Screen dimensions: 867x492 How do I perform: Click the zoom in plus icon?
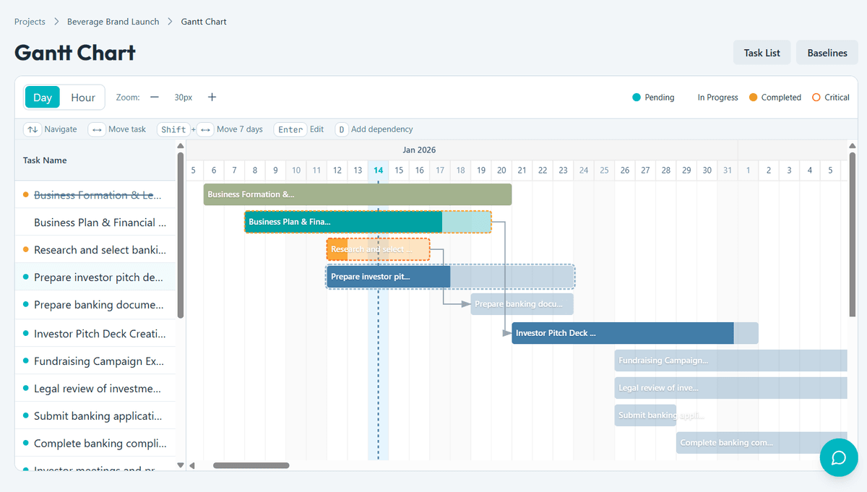(211, 97)
